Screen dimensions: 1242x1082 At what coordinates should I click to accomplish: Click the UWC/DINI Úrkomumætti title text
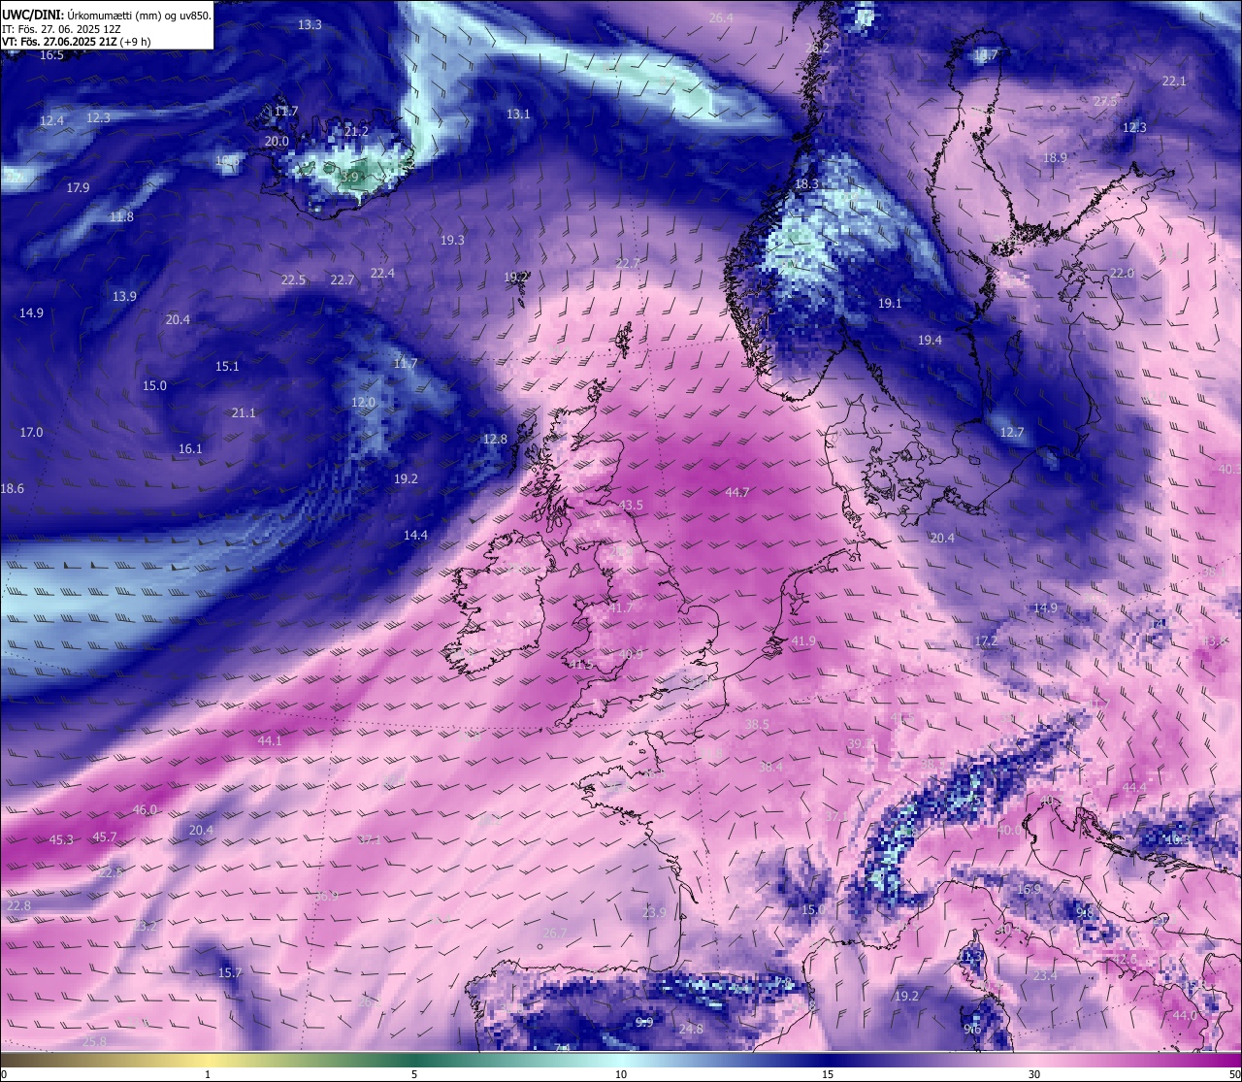point(107,16)
